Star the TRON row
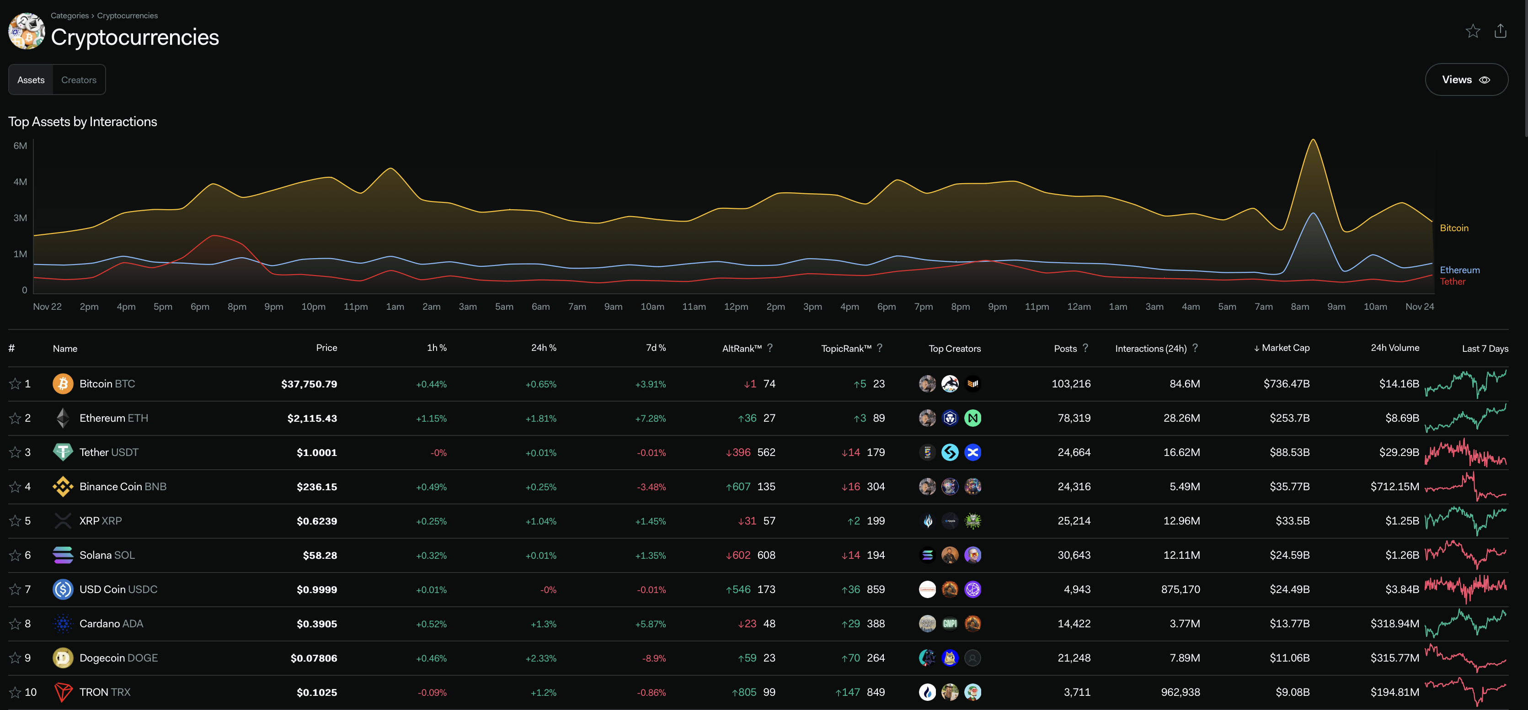Image resolution: width=1528 pixels, height=710 pixels. [x=15, y=692]
